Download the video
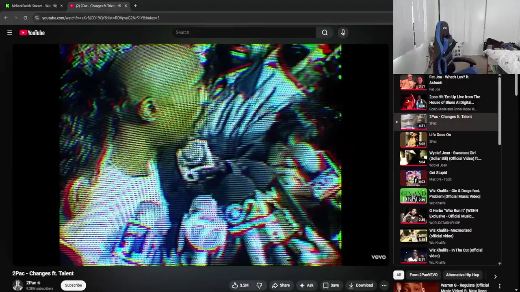The height and width of the screenshot is (292, 520). click(361, 286)
